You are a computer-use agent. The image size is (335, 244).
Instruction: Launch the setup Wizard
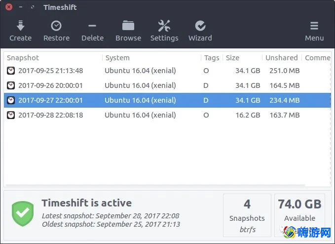[200, 31]
